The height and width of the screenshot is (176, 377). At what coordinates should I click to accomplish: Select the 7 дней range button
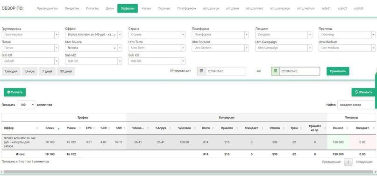[x=47, y=71]
